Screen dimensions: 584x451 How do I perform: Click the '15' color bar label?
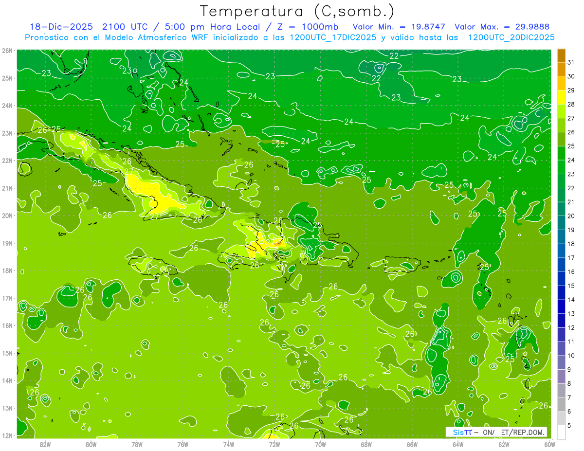571,286
